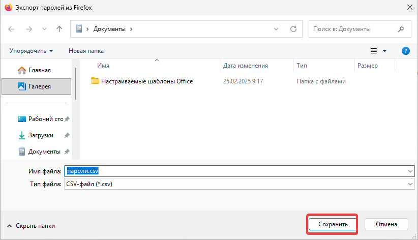Collapse folders with Скрыть папки
Screen dimensions: 418x240
click(31, 226)
